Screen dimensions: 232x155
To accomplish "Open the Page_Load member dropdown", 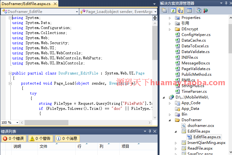I will tap(155, 12).
